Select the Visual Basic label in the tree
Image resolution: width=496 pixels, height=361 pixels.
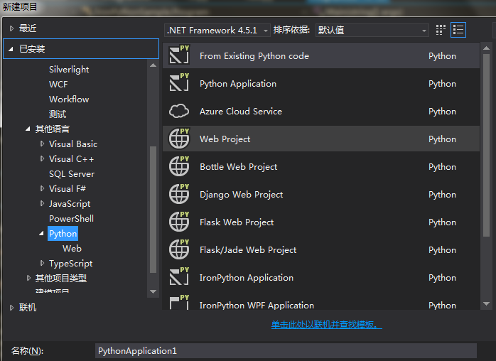(x=73, y=144)
